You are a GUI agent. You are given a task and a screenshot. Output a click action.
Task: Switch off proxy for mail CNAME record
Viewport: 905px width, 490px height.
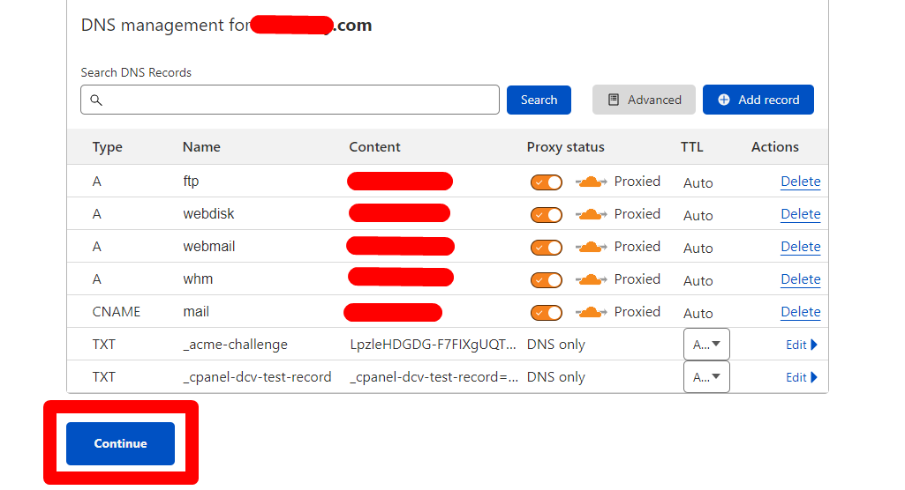547,313
